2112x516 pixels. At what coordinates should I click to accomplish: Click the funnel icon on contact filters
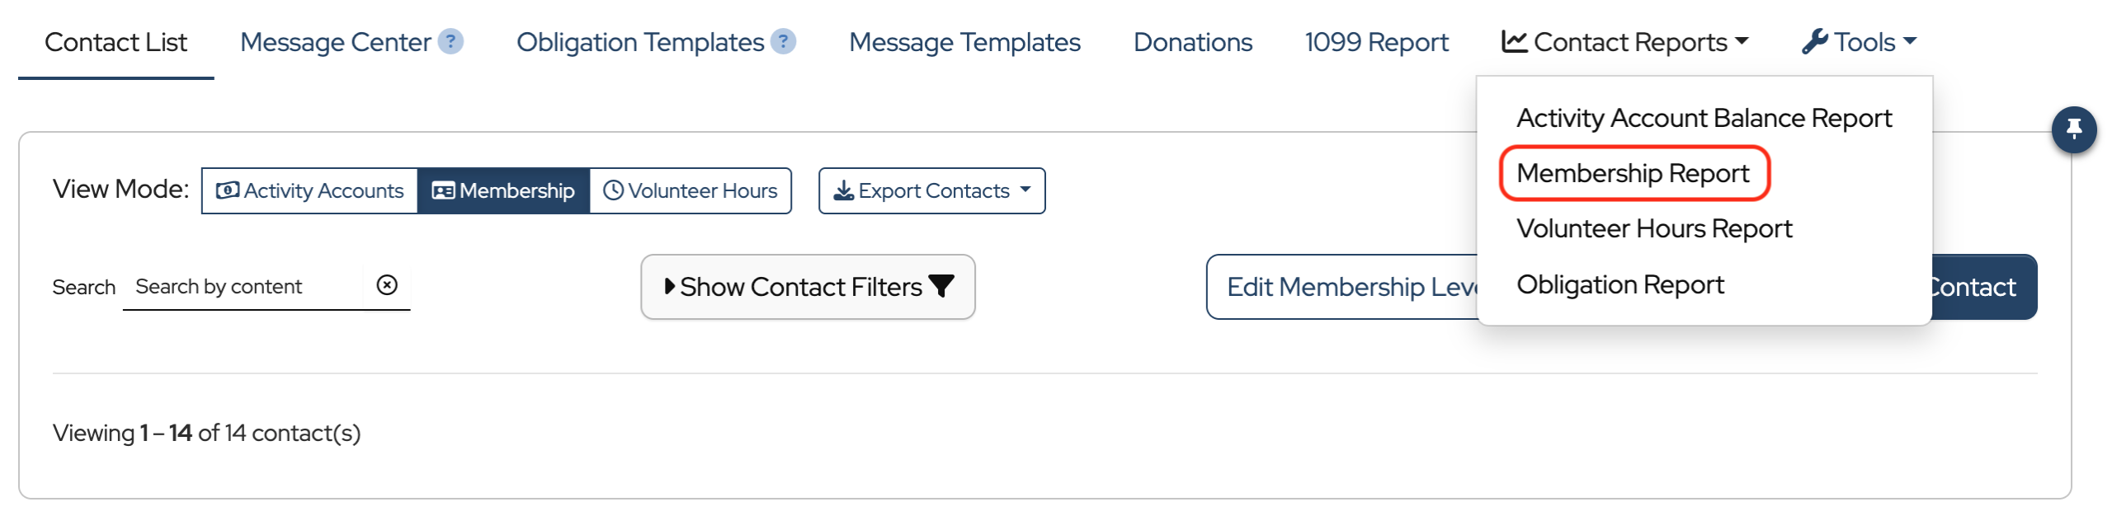pyautogui.click(x=941, y=286)
